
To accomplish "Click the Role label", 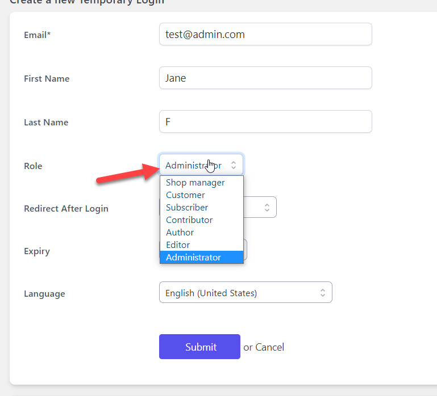I will 33,166.
